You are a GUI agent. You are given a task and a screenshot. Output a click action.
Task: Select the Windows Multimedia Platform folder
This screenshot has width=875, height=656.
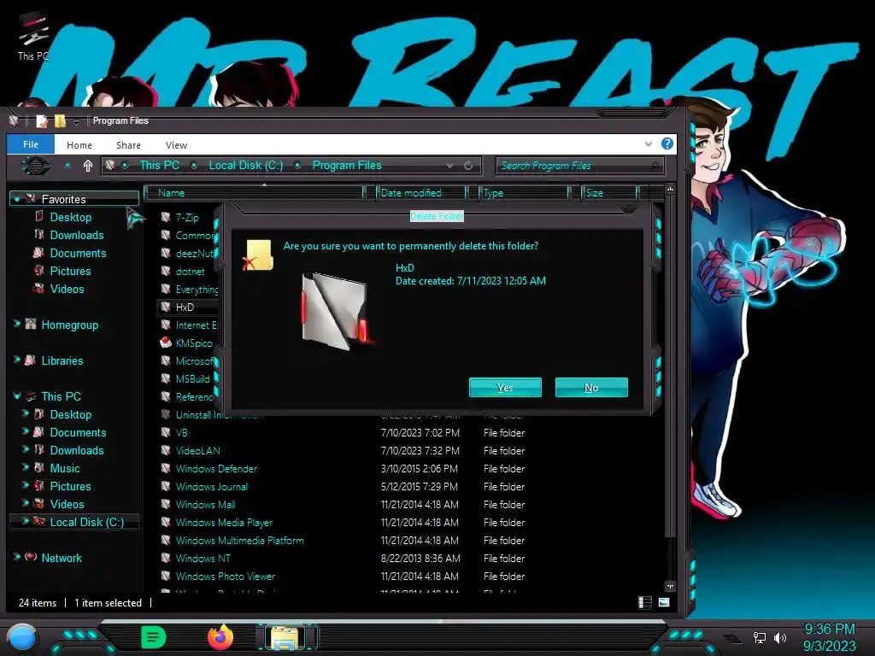coord(239,540)
